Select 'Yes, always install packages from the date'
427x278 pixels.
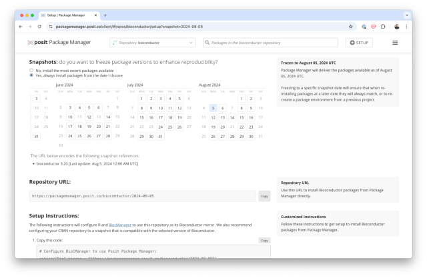pyautogui.click(x=31, y=75)
